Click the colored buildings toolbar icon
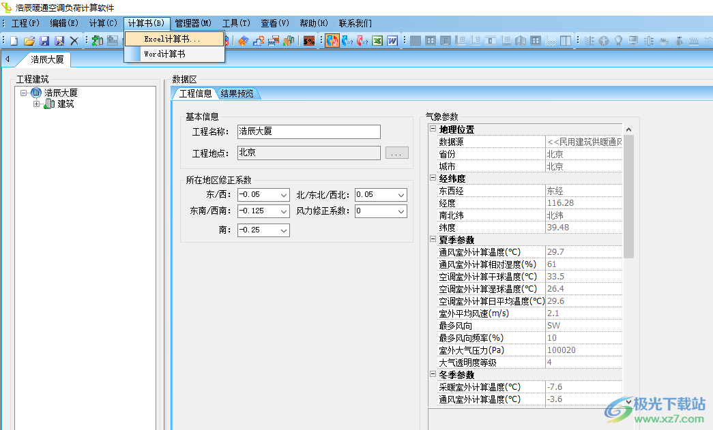 click(x=289, y=41)
